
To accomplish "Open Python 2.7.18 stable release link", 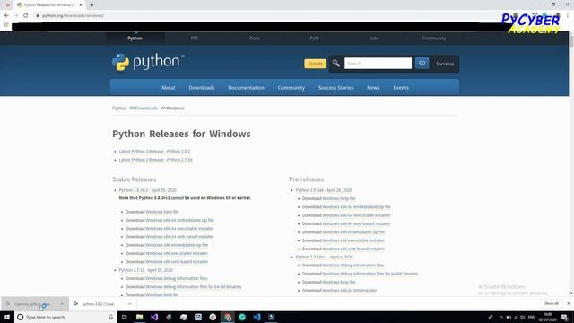I will 145,270.
